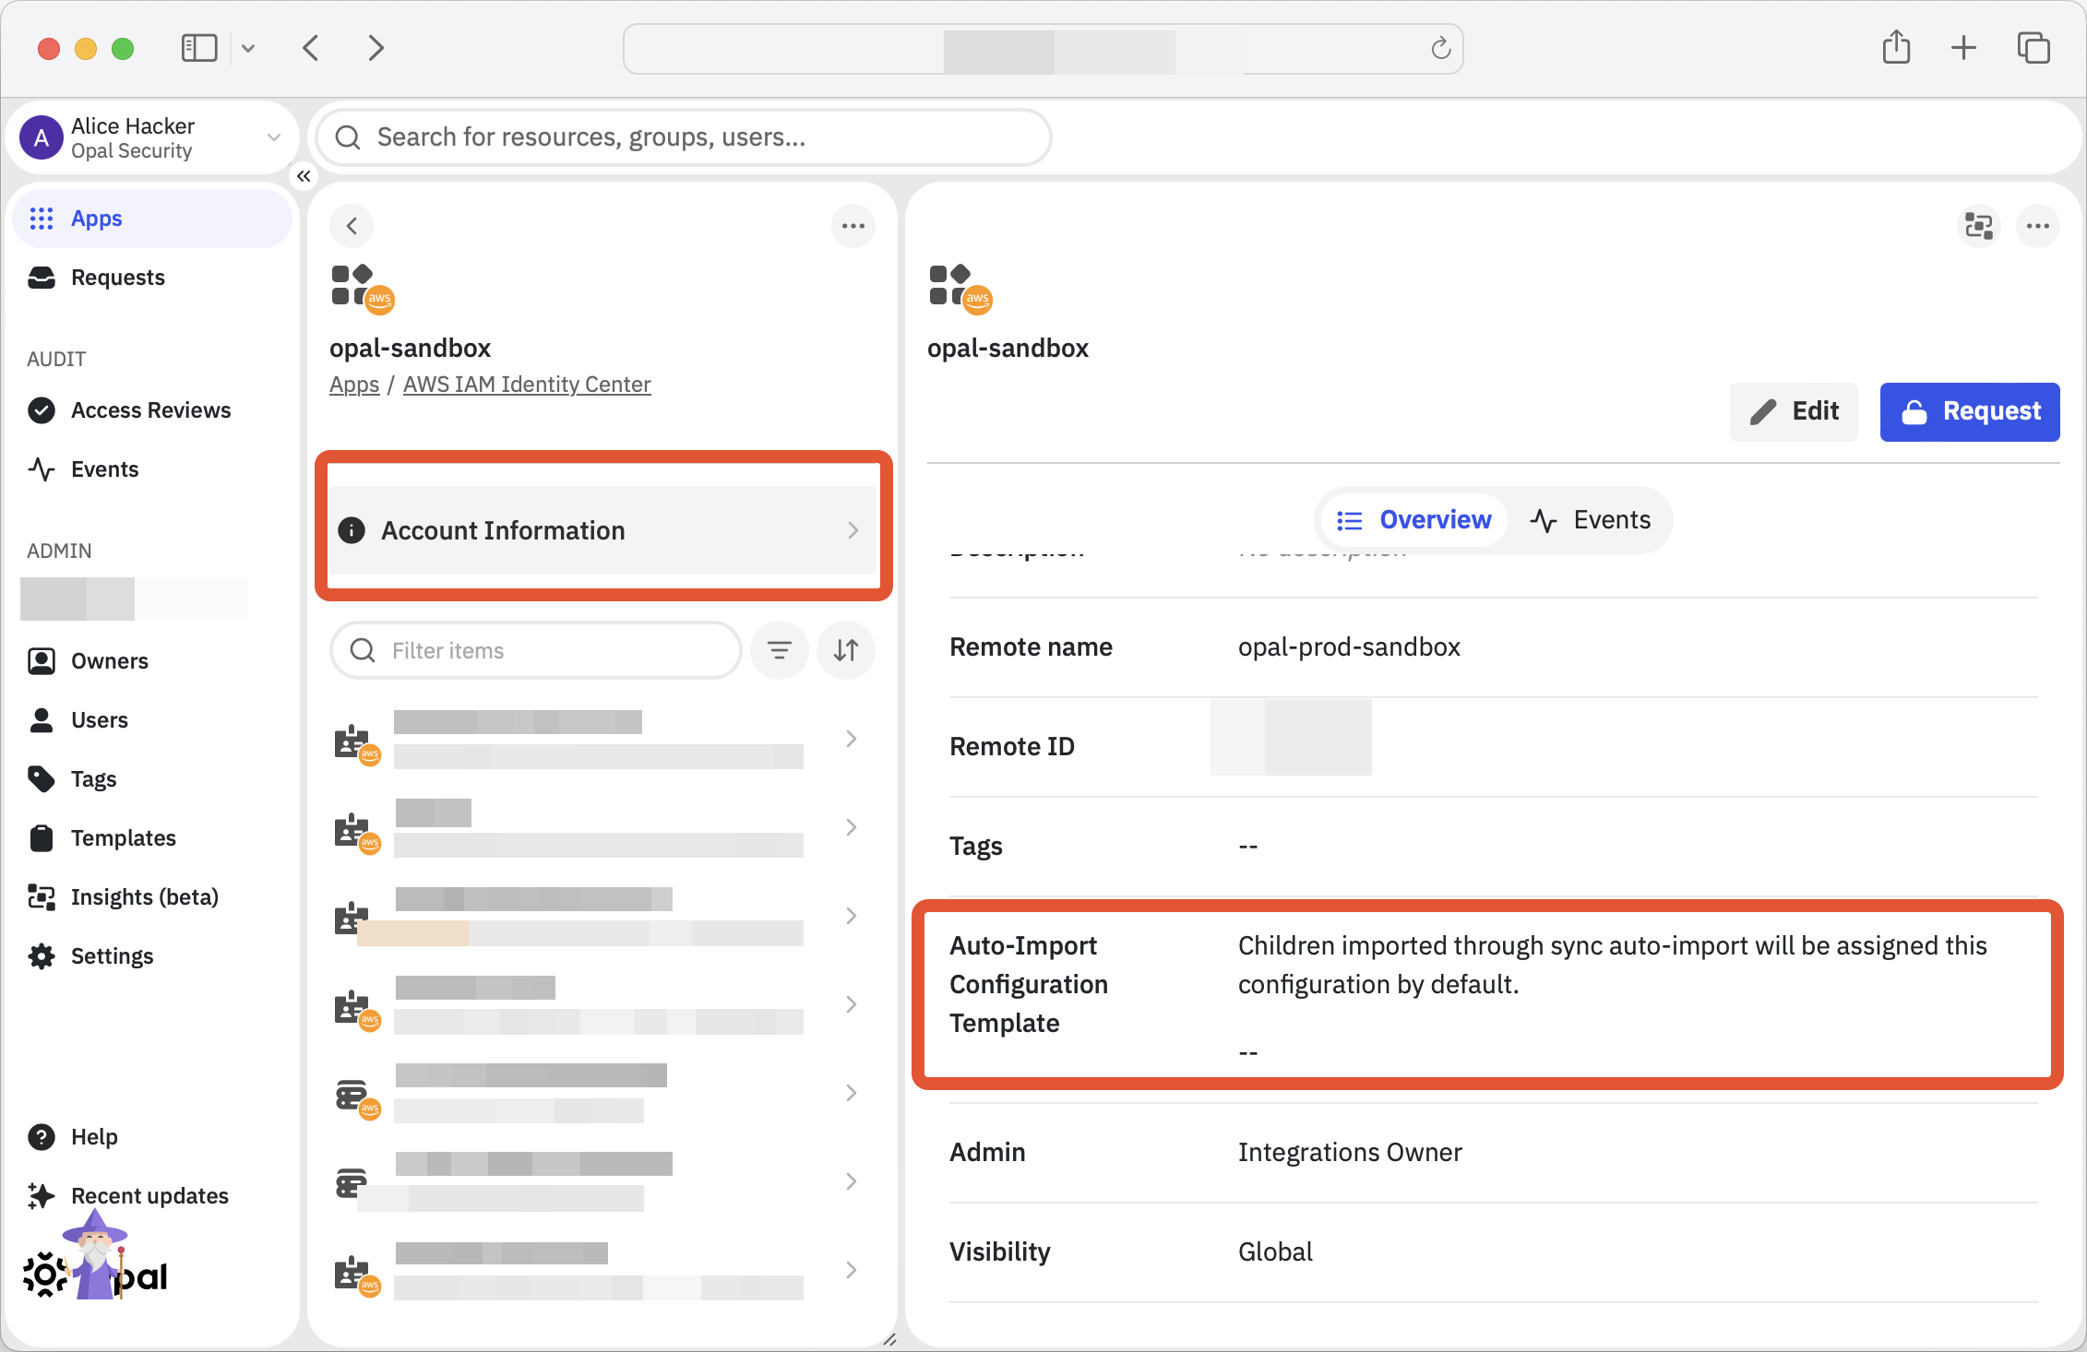Open the more options menu in left panel
Viewport: 2087px width, 1352px height.
pyautogui.click(x=853, y=226)
